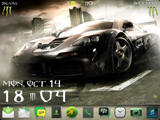Open the email app with @ envelope
This screenshot has height=120, width=160.
click(8, 112)
